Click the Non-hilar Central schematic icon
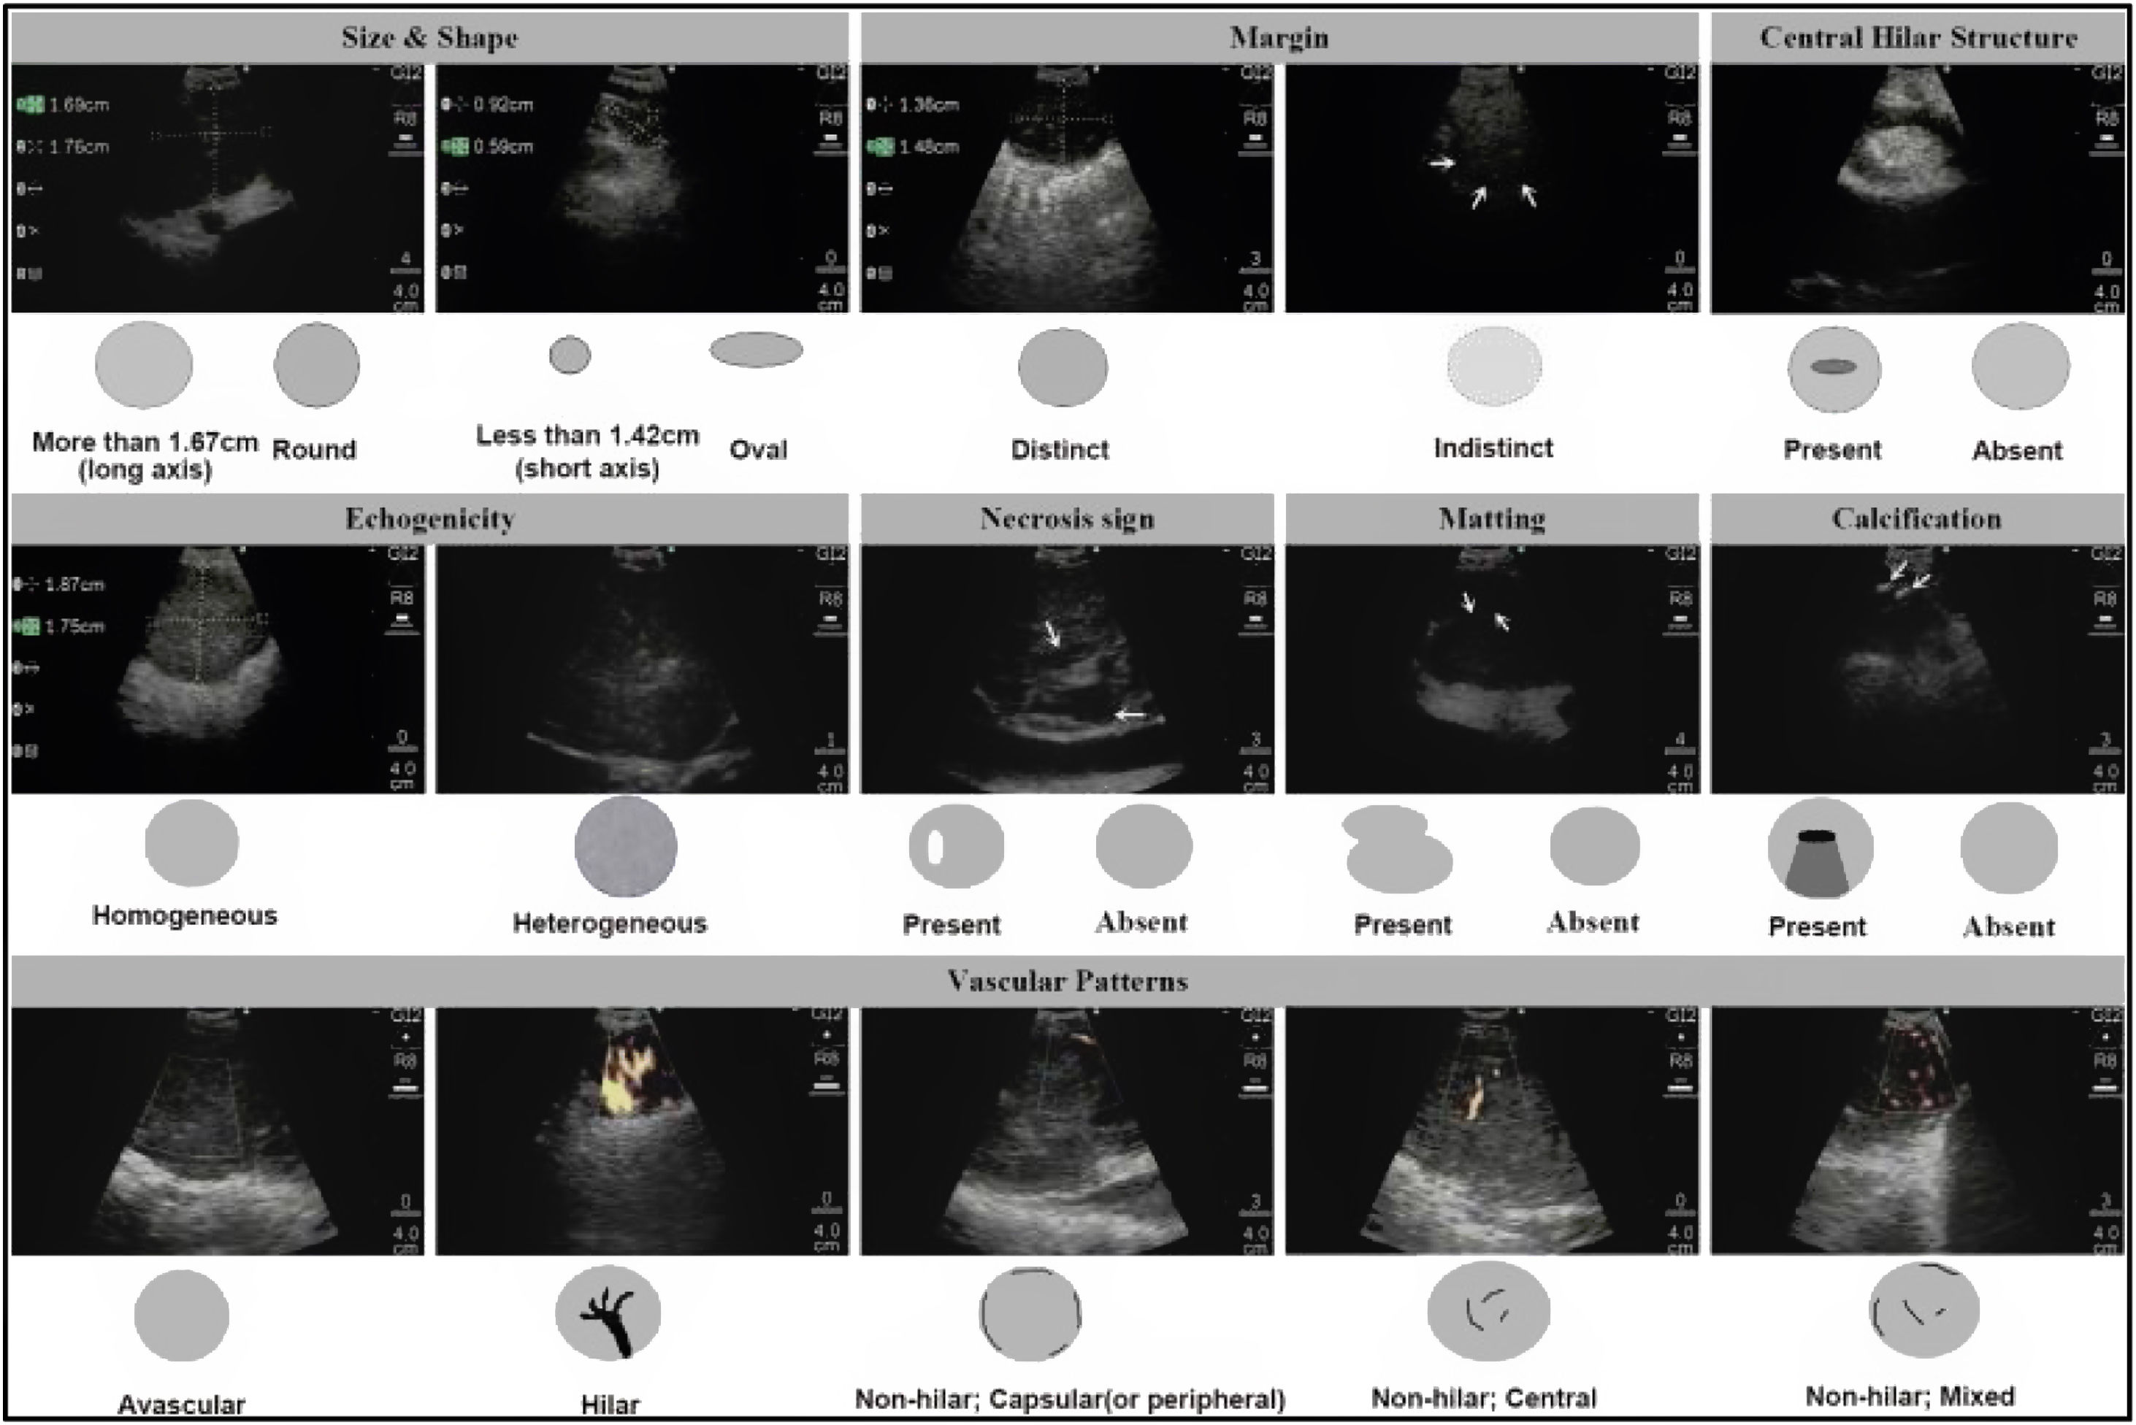Viewport: 2136px width, 1425px height. pyautogui.click(x=1488, y=1310)
